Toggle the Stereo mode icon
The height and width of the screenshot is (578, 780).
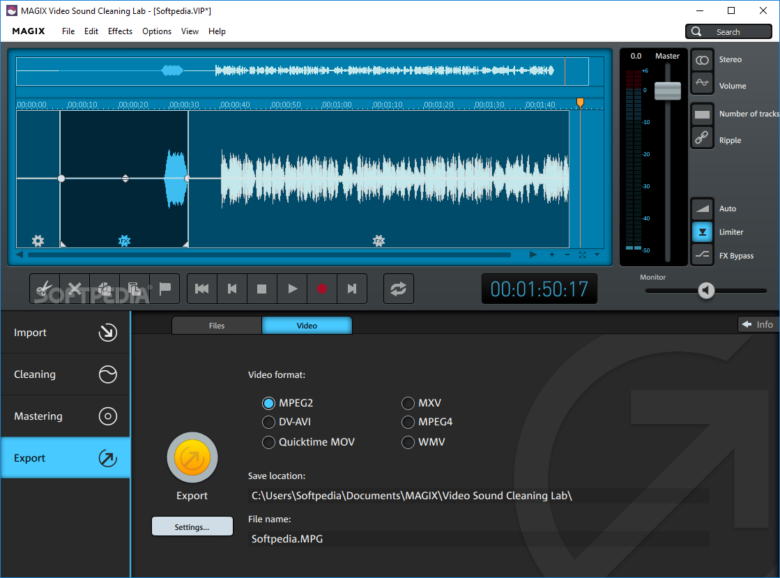point(702,60)
